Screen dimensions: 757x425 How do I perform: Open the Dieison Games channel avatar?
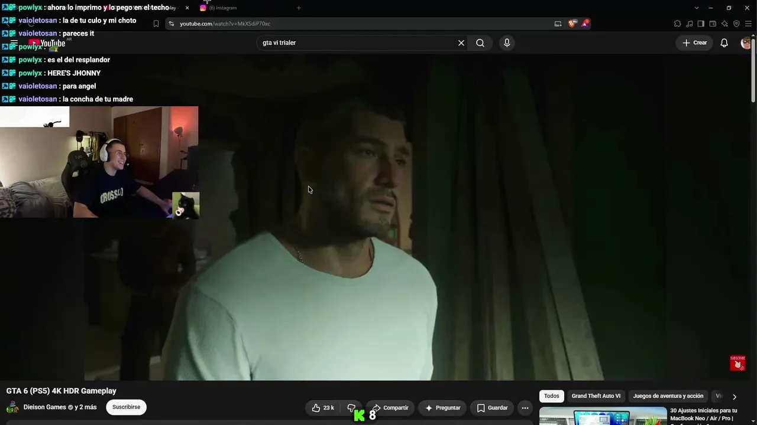point(12,407)
